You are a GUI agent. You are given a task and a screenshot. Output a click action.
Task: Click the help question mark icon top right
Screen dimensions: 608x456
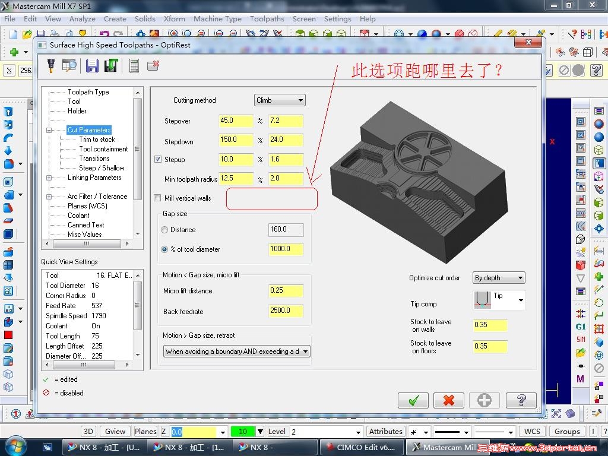(x=596, y=70)
